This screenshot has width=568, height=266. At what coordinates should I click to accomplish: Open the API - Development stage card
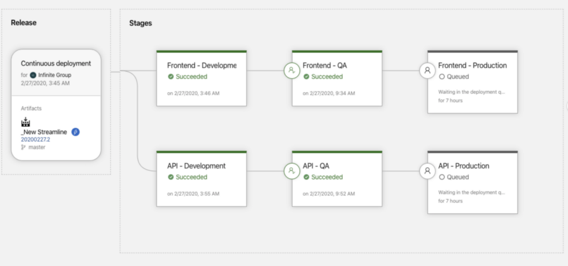coord(201,179)
